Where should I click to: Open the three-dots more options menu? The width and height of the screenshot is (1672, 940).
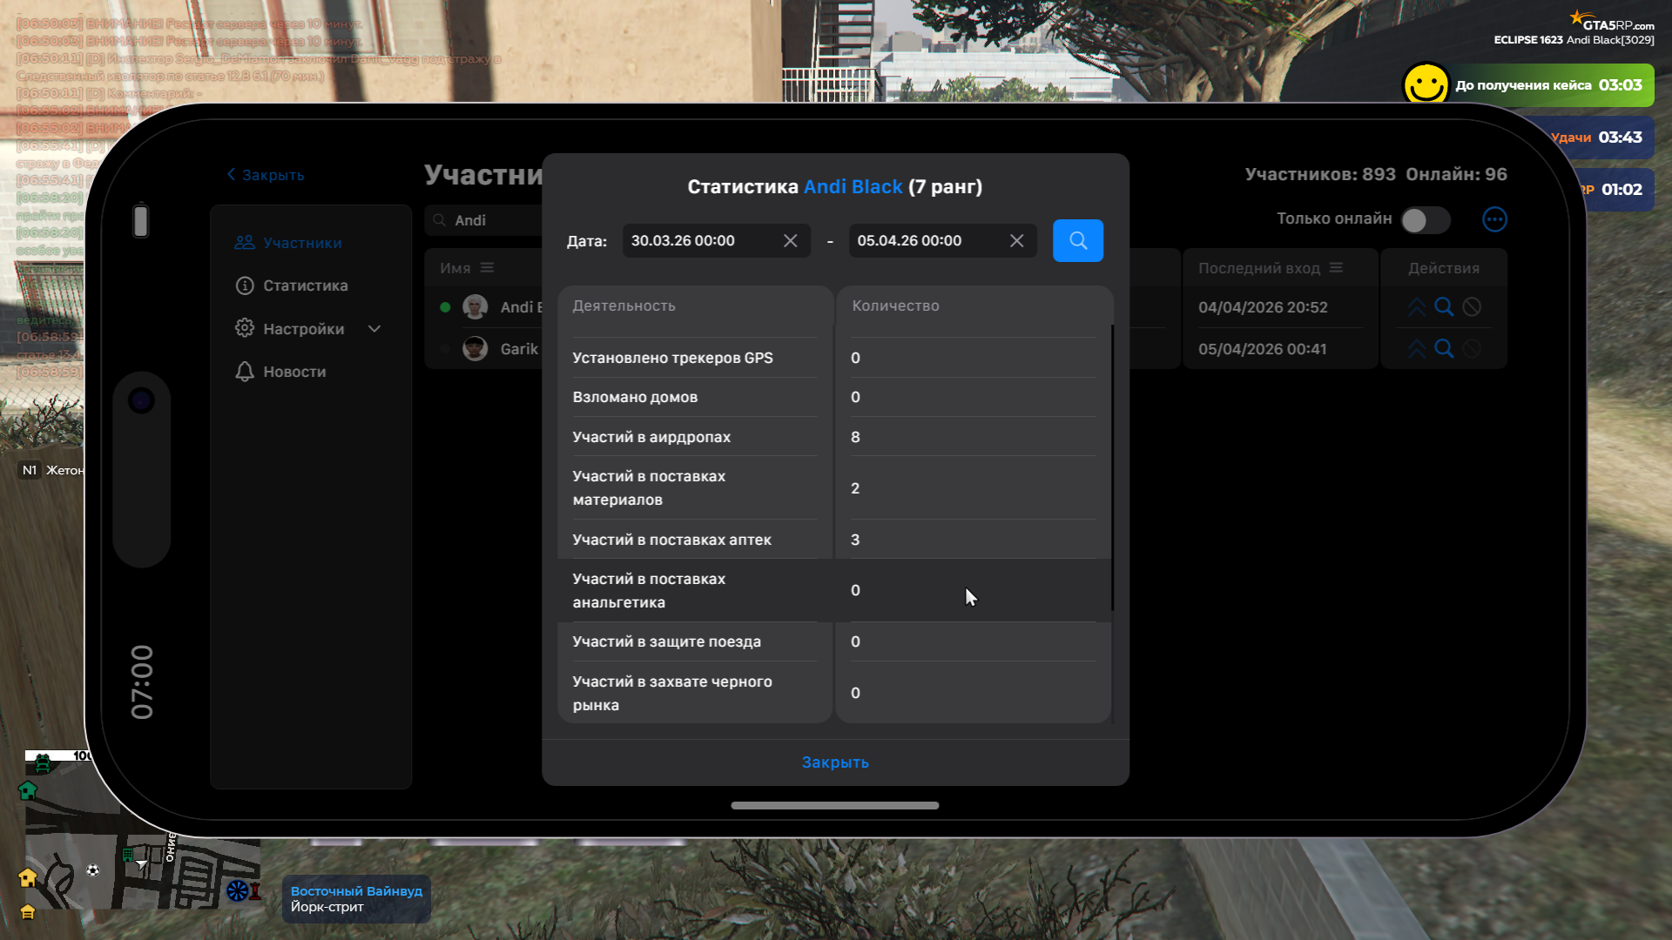[1494, 219]
